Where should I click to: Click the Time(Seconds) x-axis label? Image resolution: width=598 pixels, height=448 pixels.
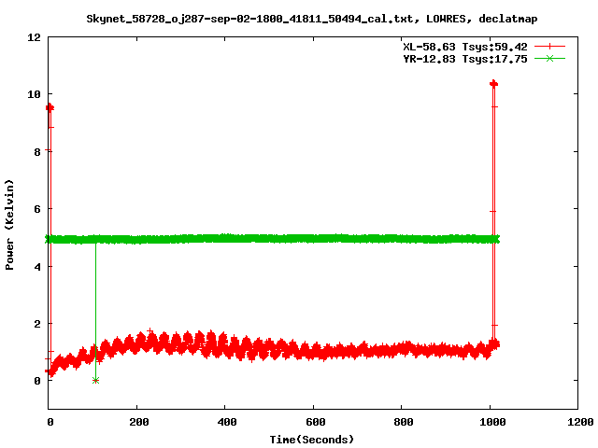tap(311, 440)
